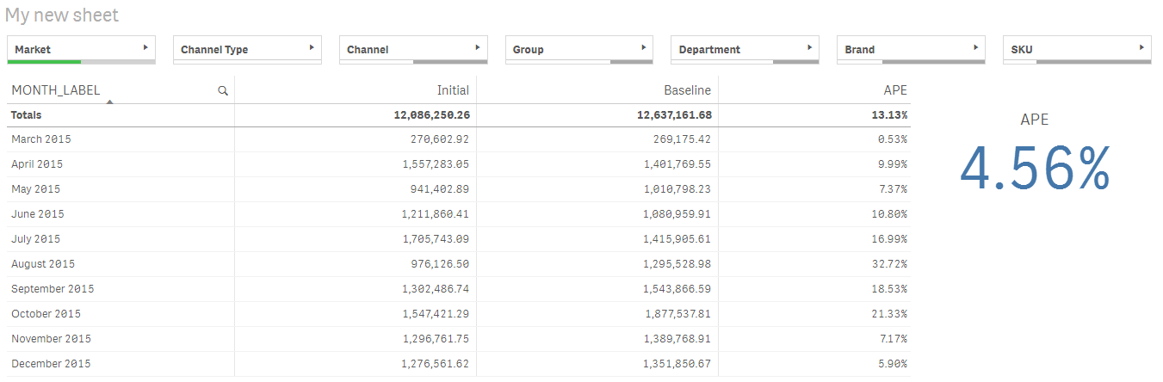
Task: Click the APE column header in table
Action: pyautogui.click(x=894, y=90)
